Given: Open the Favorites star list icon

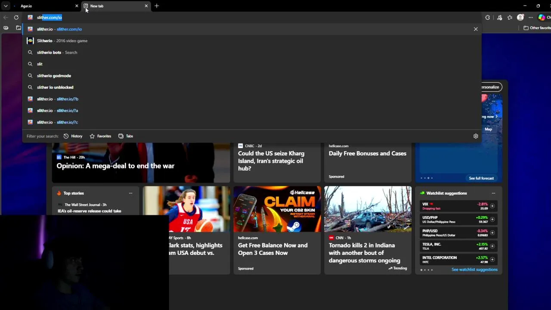Looking at the screenshot, I should (x=510, y=18).
